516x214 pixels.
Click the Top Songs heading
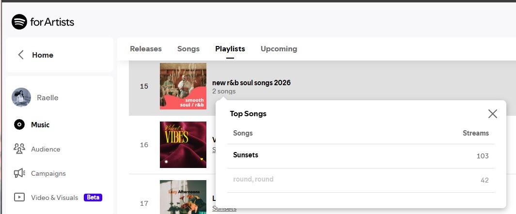tap(248, 114)
